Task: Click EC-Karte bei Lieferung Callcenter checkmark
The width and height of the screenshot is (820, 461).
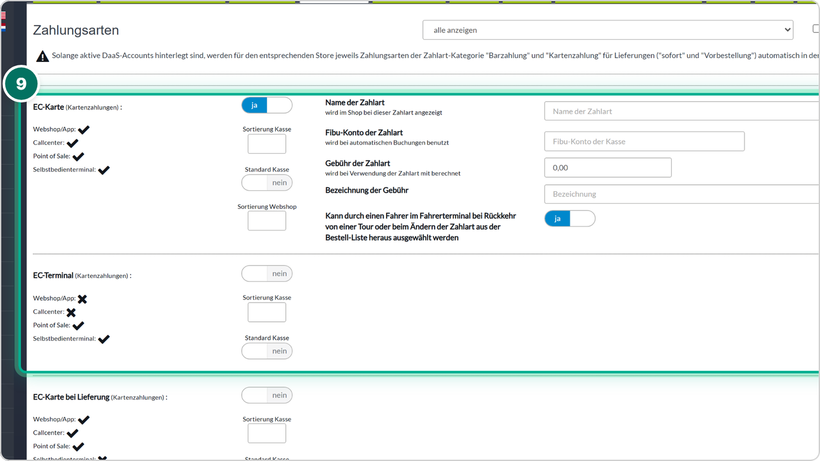Action: tap(73, 433)
